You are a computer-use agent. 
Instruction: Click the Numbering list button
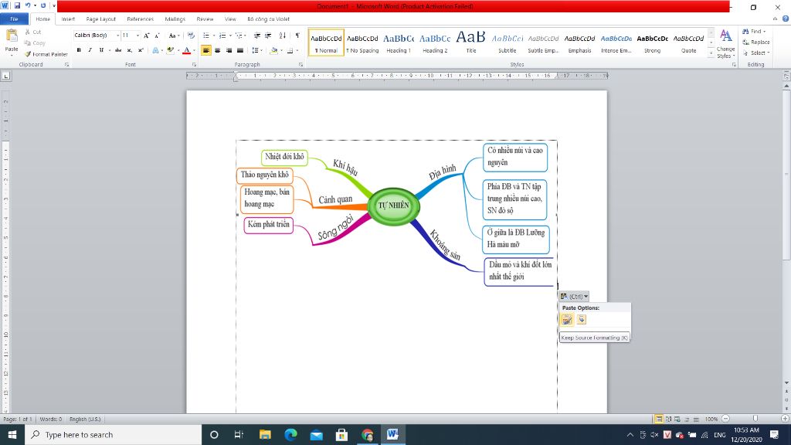pos(222,36)
